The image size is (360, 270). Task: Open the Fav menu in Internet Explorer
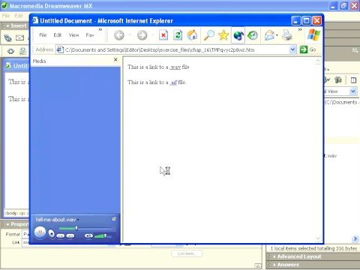click(x=90, y=35)
